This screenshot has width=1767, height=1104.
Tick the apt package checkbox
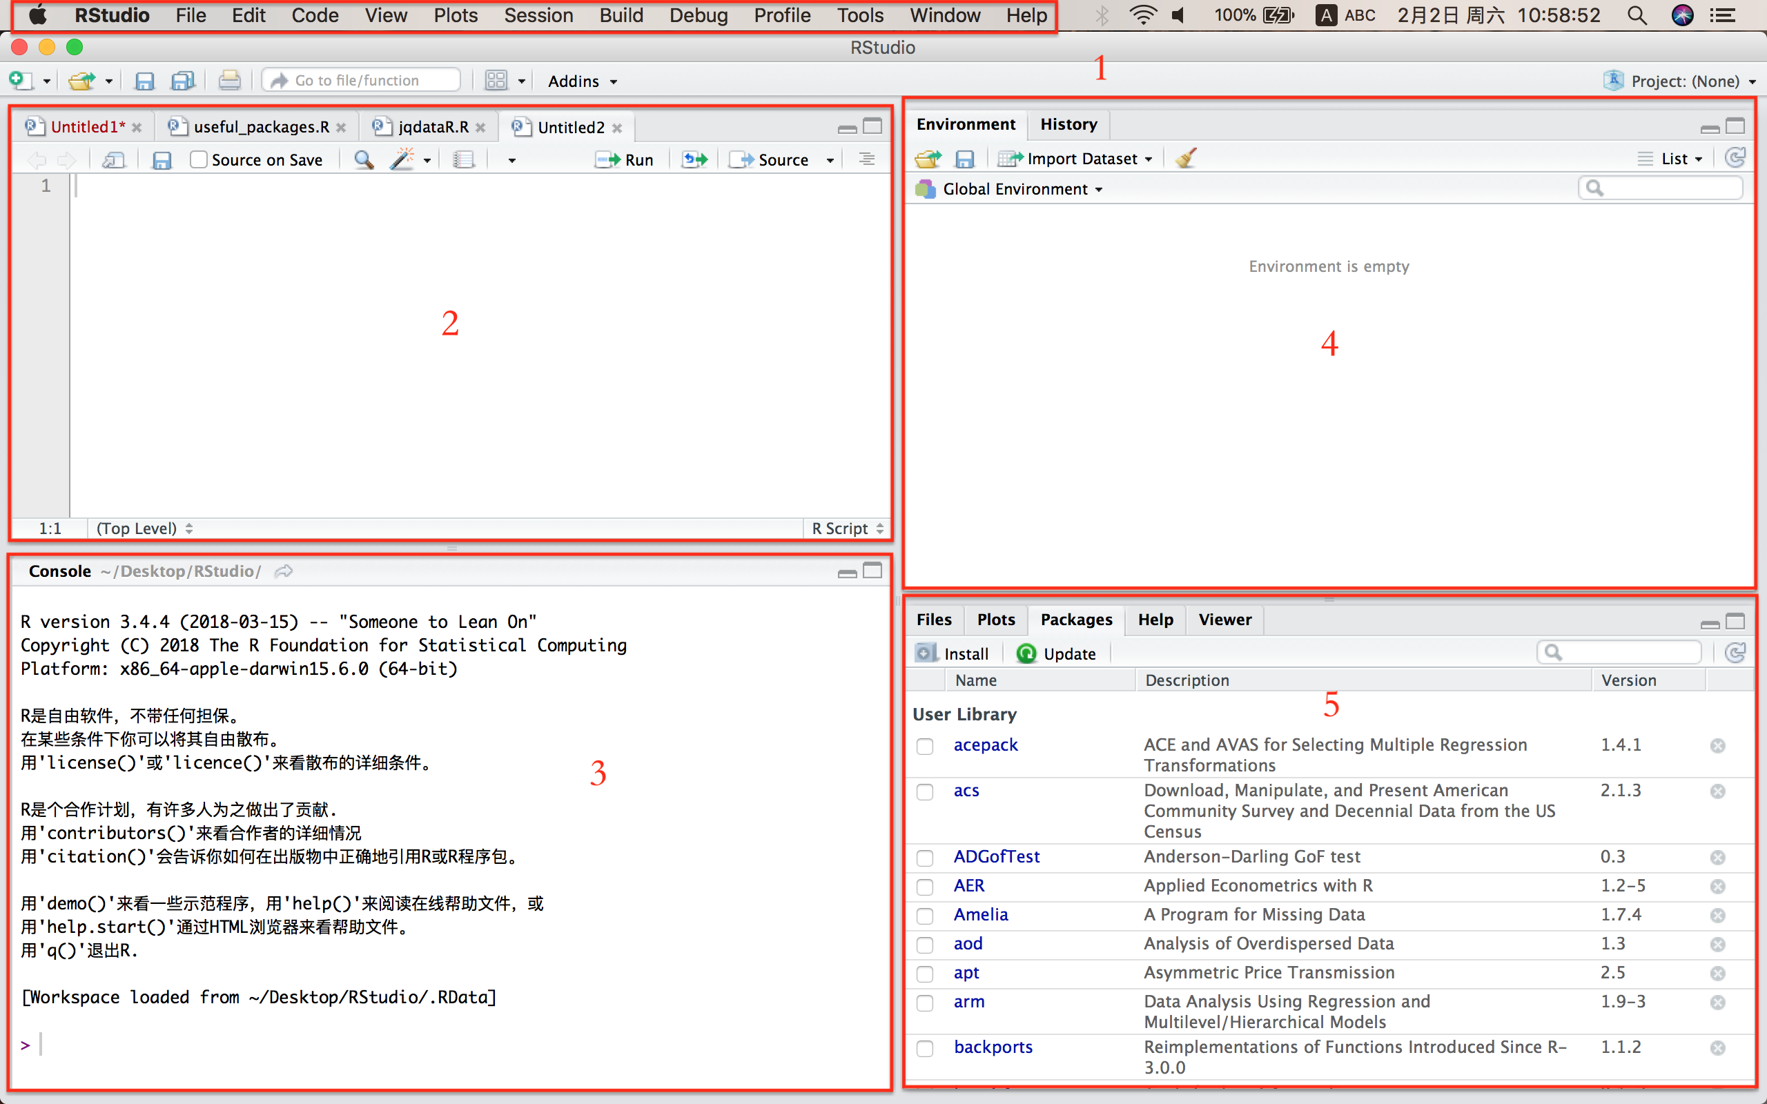[925, 974]
